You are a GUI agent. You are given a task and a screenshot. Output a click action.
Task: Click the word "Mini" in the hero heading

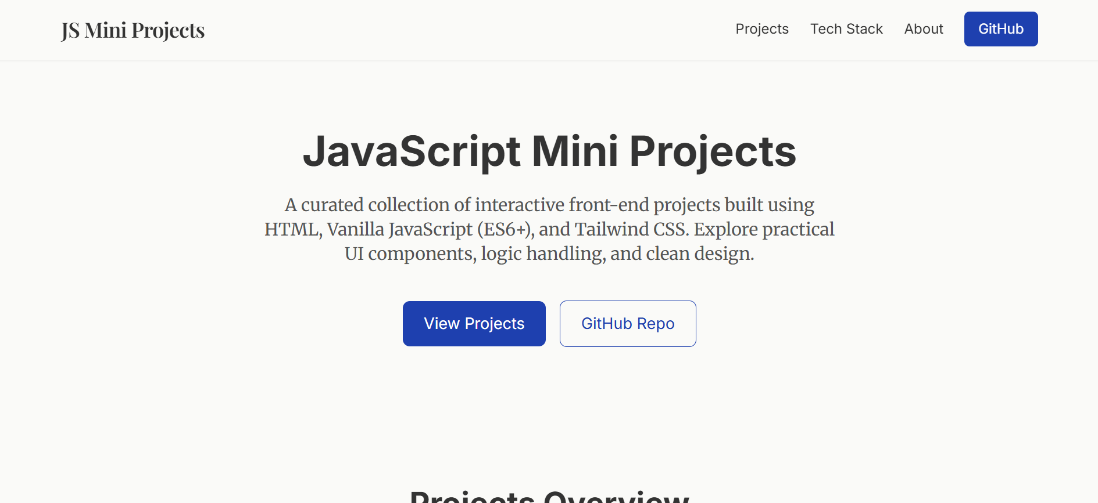coord(575,151)
